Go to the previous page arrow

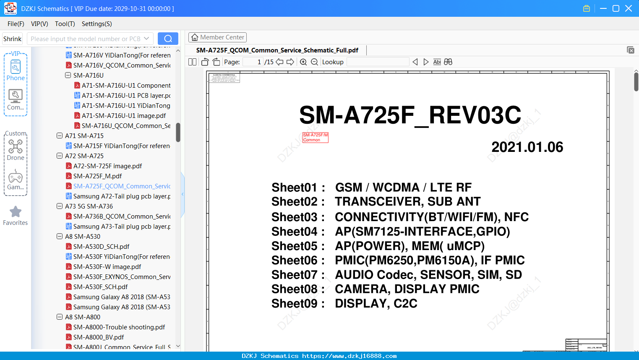(279, 62)
